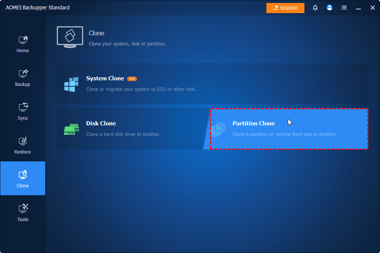Click the AOMEI Backupper Standard title text

tap(38, 8)
